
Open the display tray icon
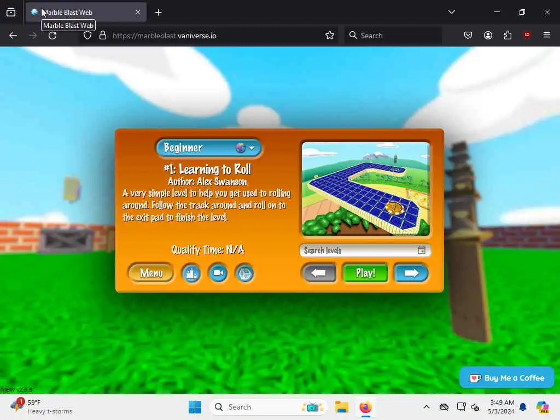coord(461,407)
